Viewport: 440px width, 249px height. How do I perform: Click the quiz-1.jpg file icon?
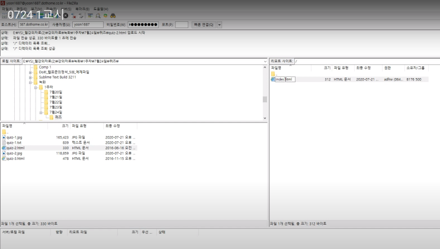pos(4,137)
